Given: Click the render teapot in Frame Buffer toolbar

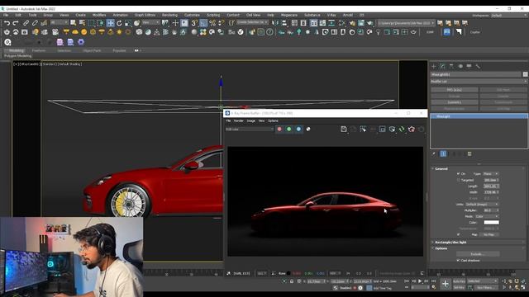Looking at the screenshot, I should [412, 129].
